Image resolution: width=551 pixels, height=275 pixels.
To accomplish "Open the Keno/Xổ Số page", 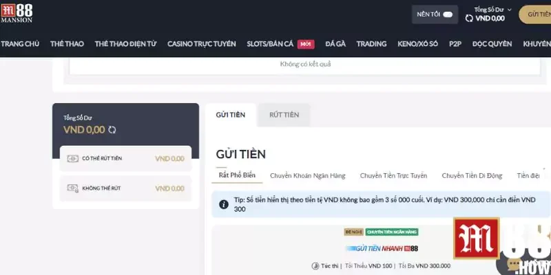I will (417, 43).
